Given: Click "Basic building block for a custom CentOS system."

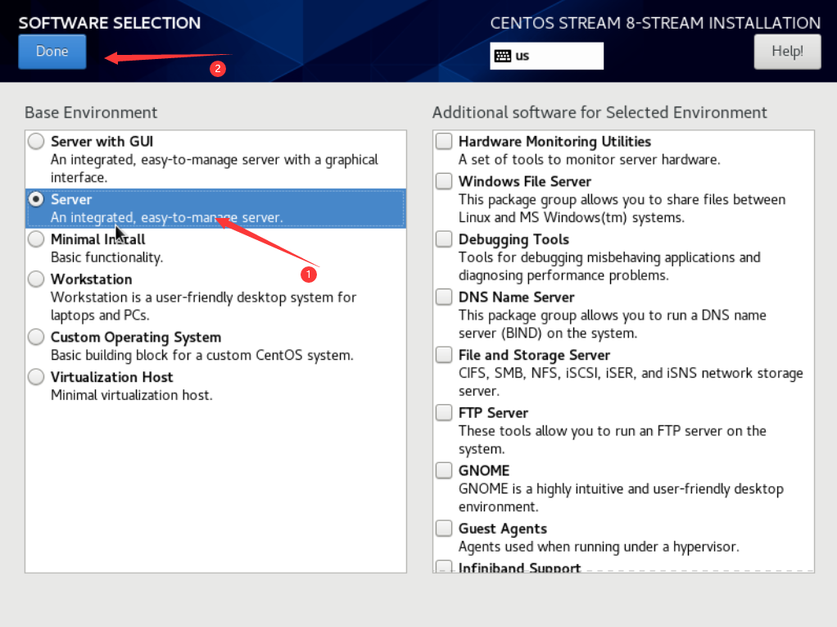Looking at the screenshot, I should 201,355.
